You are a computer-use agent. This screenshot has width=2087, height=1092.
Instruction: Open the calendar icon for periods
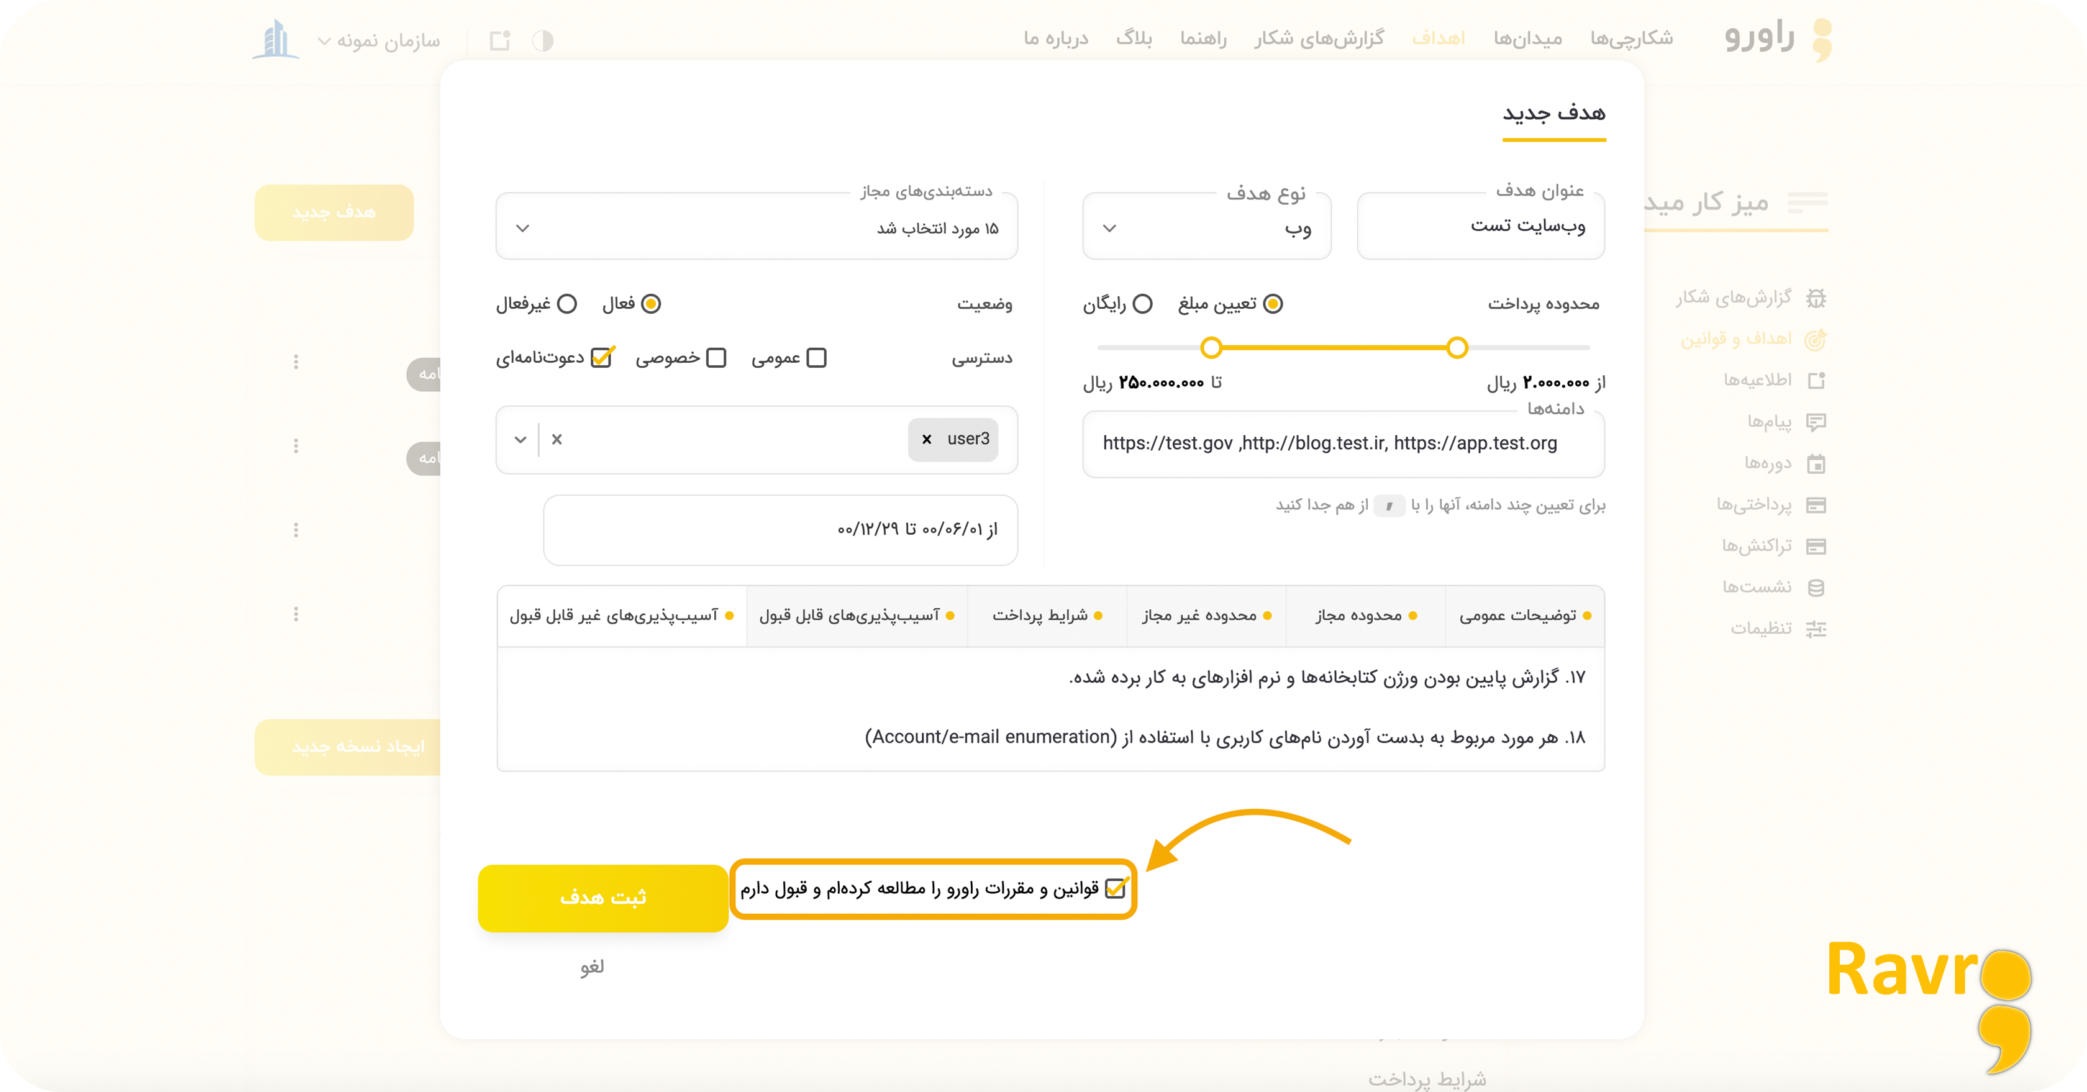[x=1816, y=464]
